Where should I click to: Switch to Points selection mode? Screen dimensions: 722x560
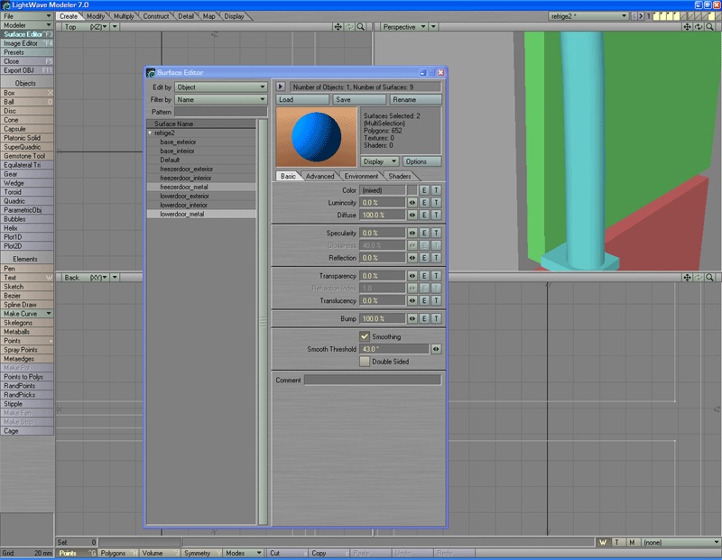point(77,553)
